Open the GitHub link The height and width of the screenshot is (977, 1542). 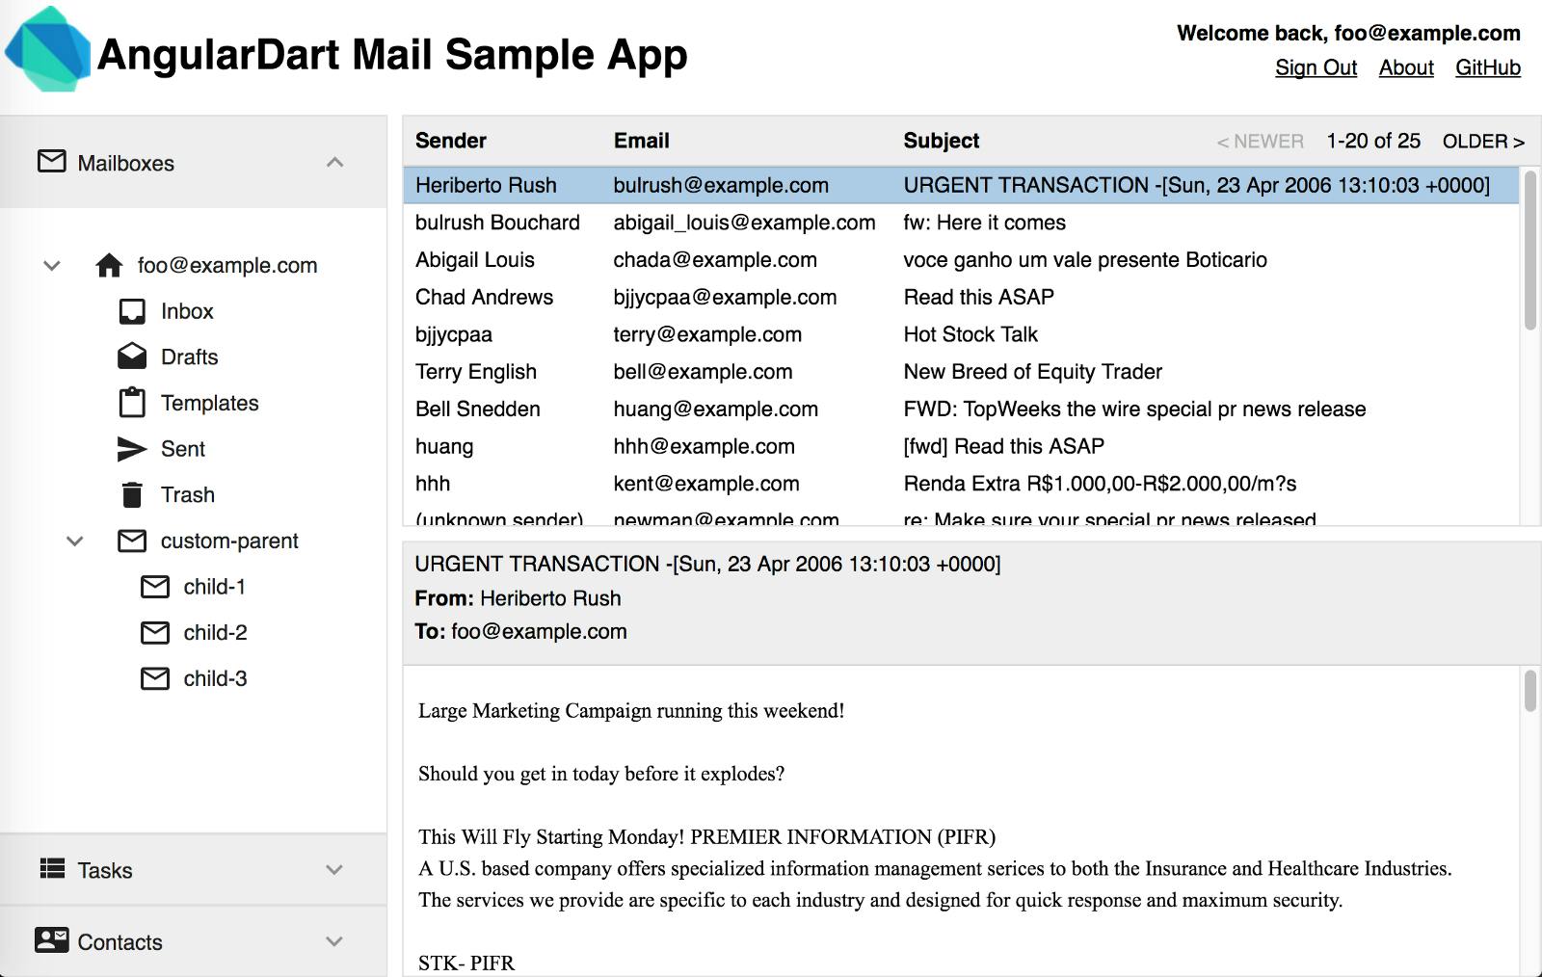tap(1487, 67)
